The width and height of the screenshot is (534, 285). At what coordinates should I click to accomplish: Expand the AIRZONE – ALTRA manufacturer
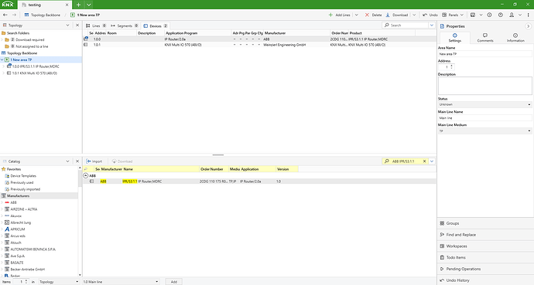click(2, 209)
